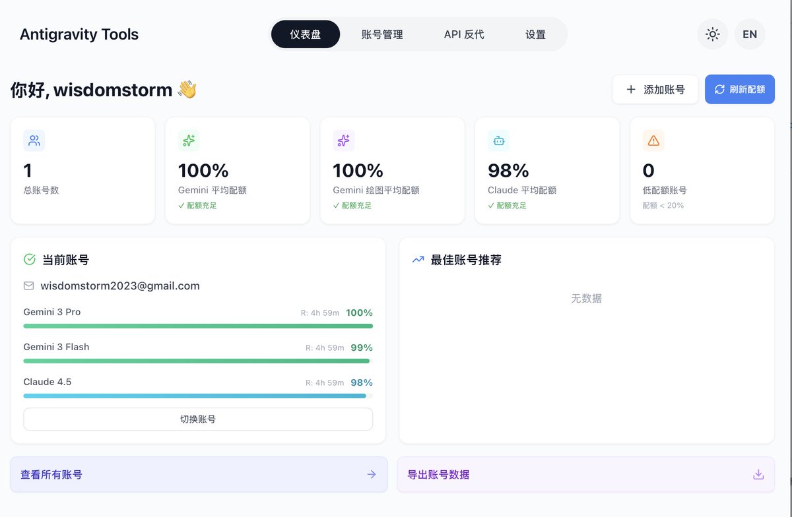The width and height of the screenshot is (792, 517).
Task: Click the plus icon inside 添加账号 button
Action: point(631,89)
